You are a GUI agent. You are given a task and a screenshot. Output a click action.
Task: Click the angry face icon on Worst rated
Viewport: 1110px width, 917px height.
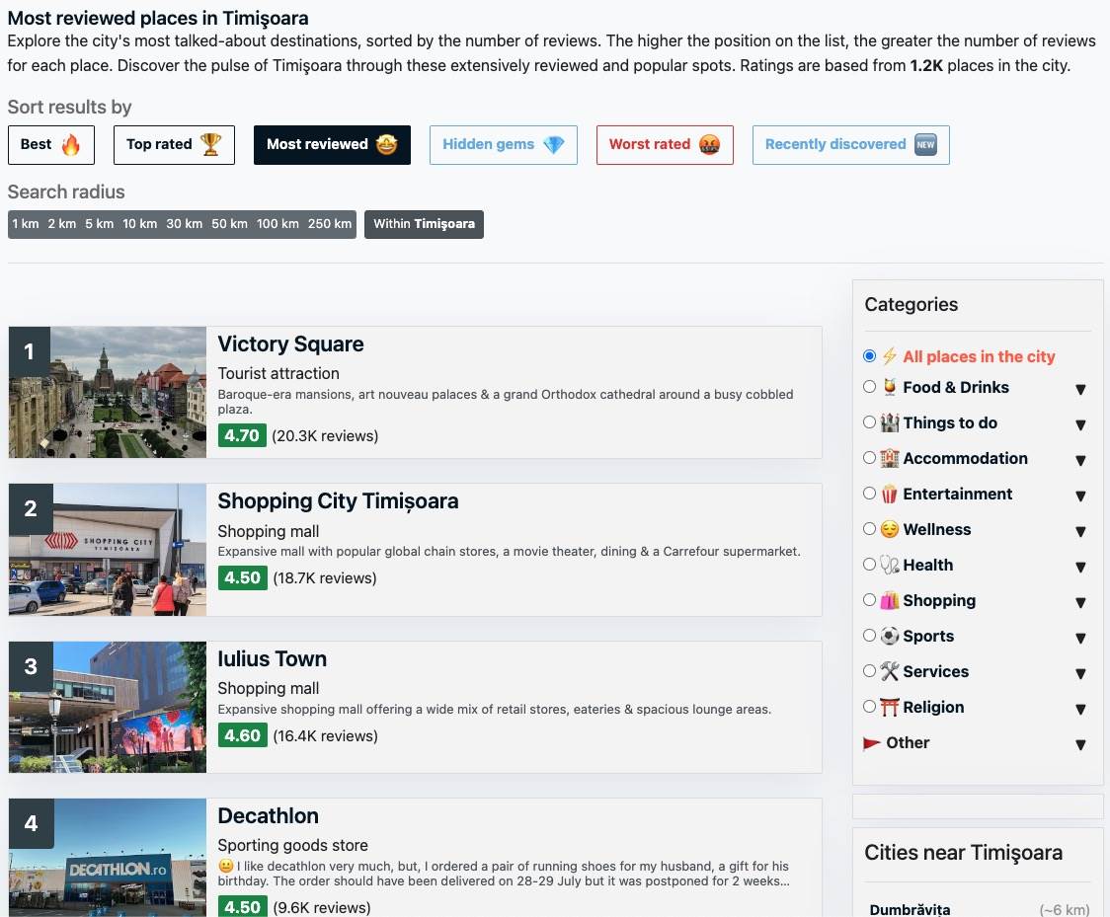(709, 145)
